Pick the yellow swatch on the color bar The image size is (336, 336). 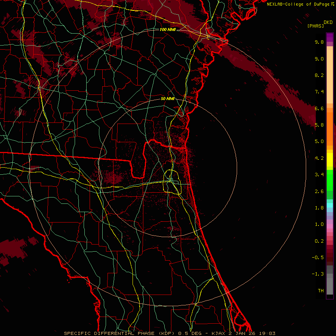pyautogui.click(x=330, y=160)
